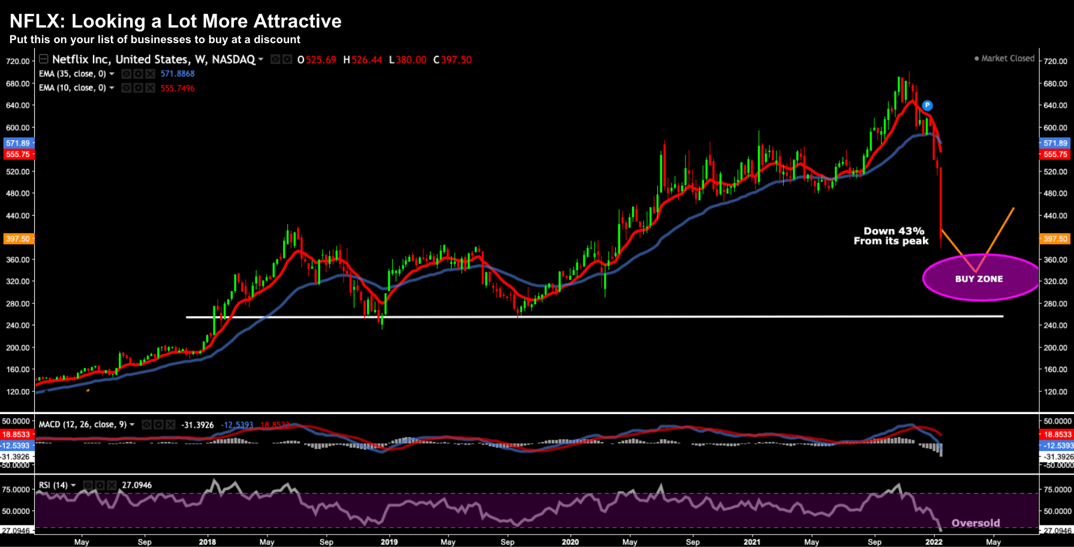Hide MACD indicator using eye icon
The width and height of the screenshot is (1074, 547).
click(147, 425)
